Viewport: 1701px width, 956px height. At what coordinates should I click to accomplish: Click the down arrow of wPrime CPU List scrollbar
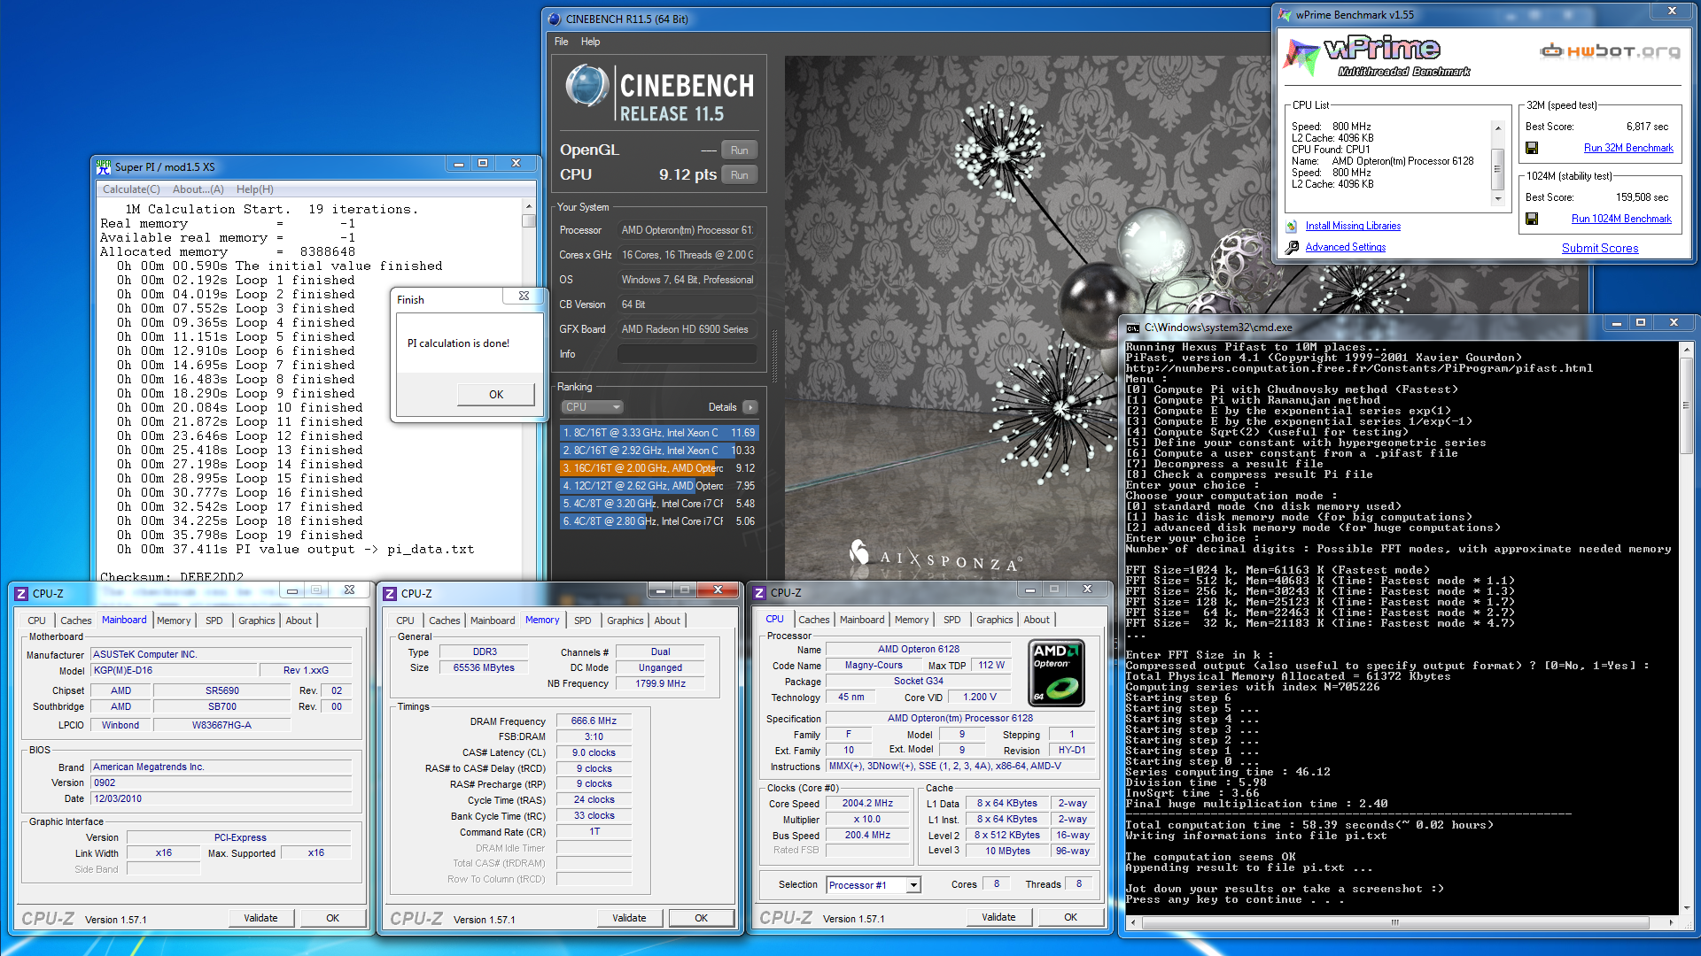(1498, 198)
